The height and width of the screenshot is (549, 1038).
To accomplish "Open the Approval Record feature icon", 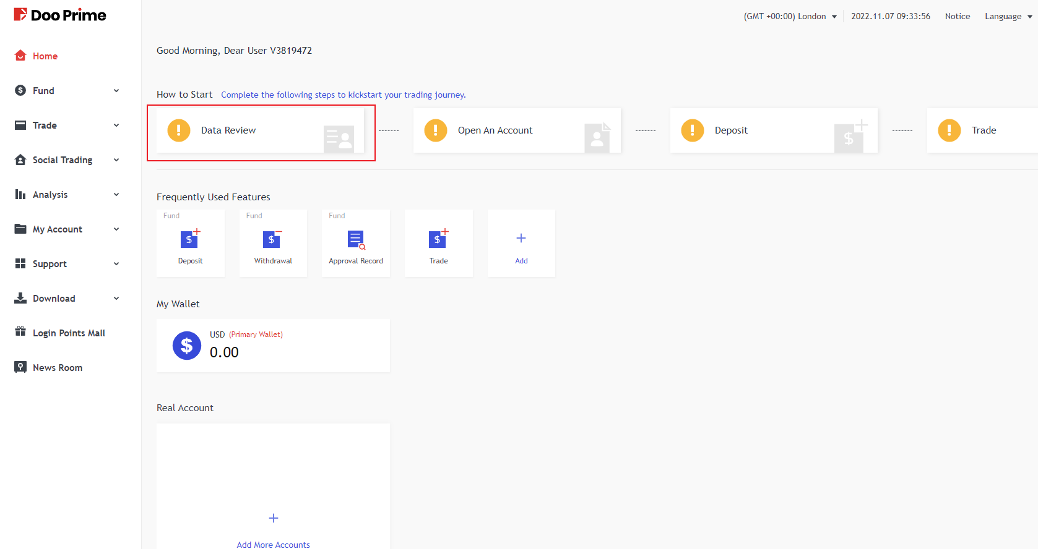I will coord(356,239).
